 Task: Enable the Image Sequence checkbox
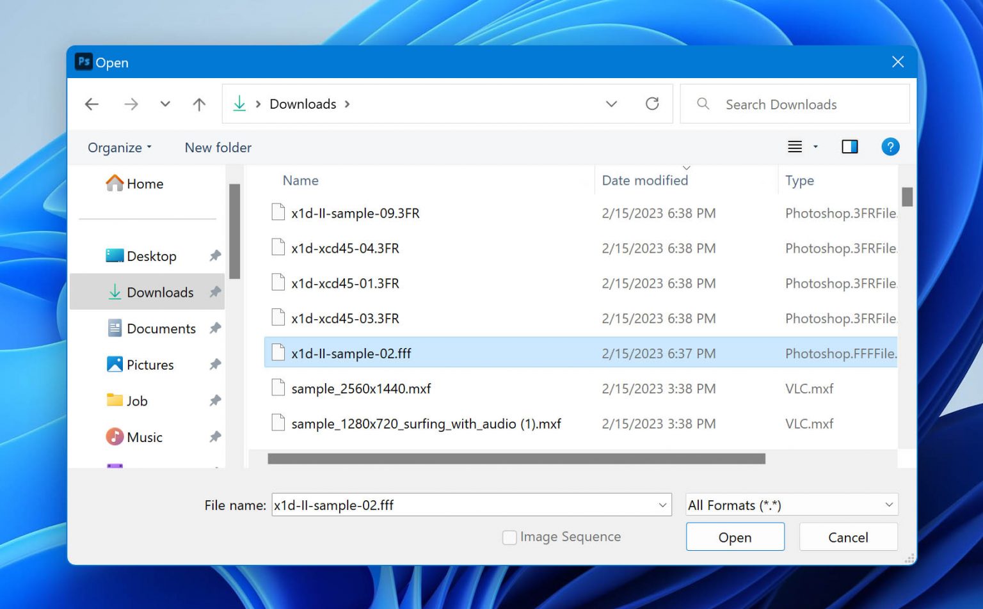pos(509,537)
